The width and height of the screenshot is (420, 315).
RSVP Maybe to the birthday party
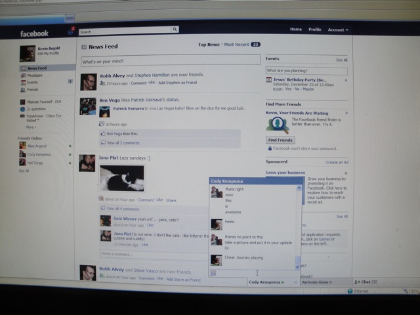(x=308, y=89)
